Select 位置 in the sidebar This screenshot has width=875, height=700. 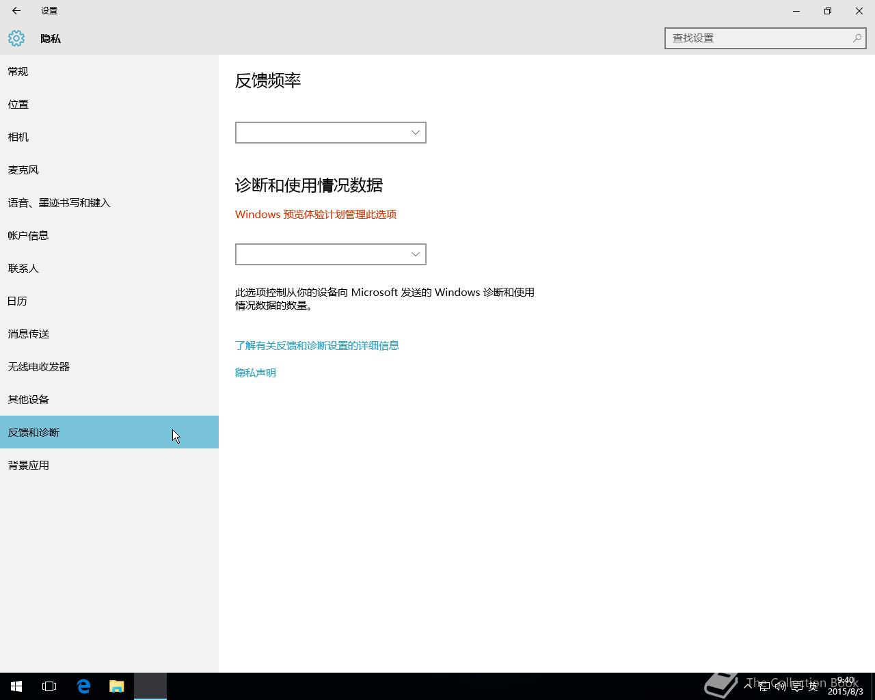109,104
